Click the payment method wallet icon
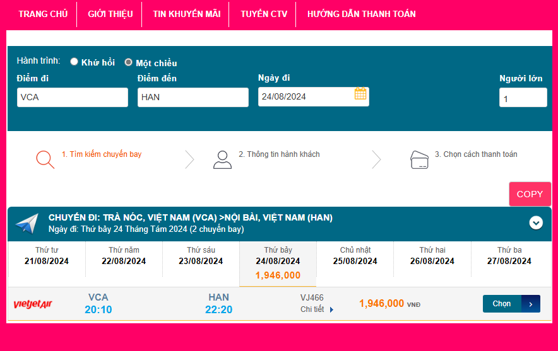 coord(419,159)
